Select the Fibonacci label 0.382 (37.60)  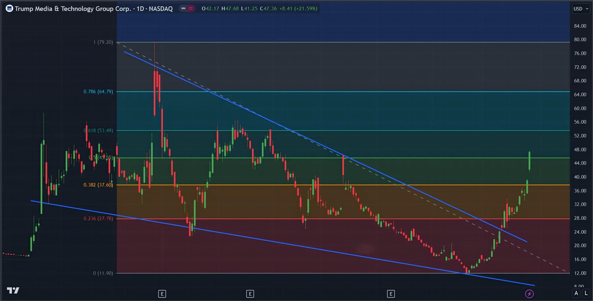(x=98, y=185)
